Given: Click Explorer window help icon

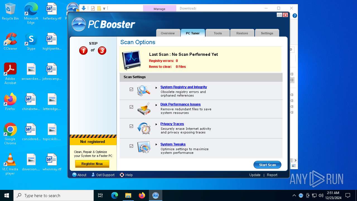Looking at the screenshot, I should point(295,16).
